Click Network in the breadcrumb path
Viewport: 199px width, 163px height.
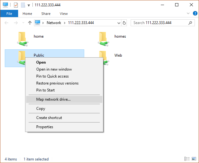pyautogui.click(x=54, y=23)
